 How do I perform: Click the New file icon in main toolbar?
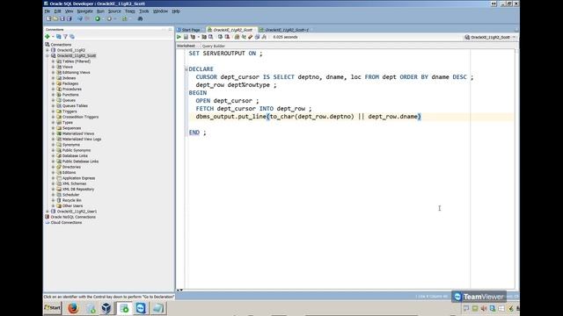(x=48, y=18)
